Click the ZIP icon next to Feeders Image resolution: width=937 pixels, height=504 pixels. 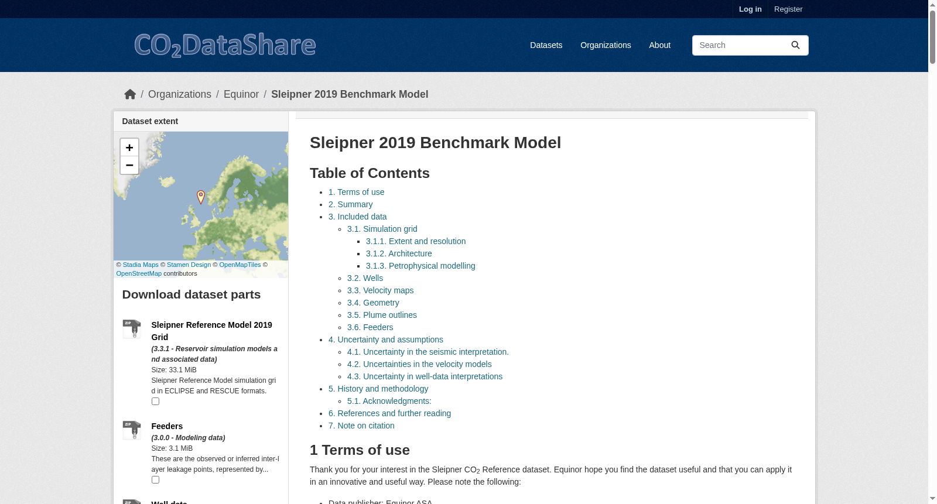coord(132,430)
